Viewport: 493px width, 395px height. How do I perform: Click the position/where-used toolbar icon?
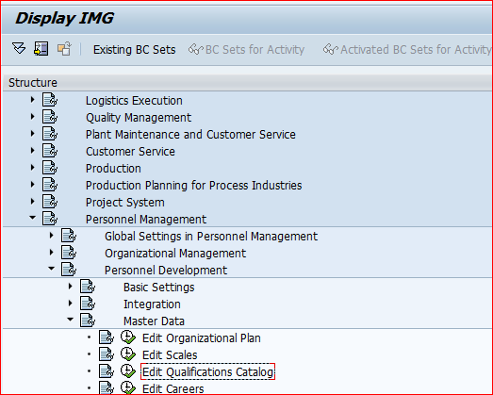click(x=41, y=49)
